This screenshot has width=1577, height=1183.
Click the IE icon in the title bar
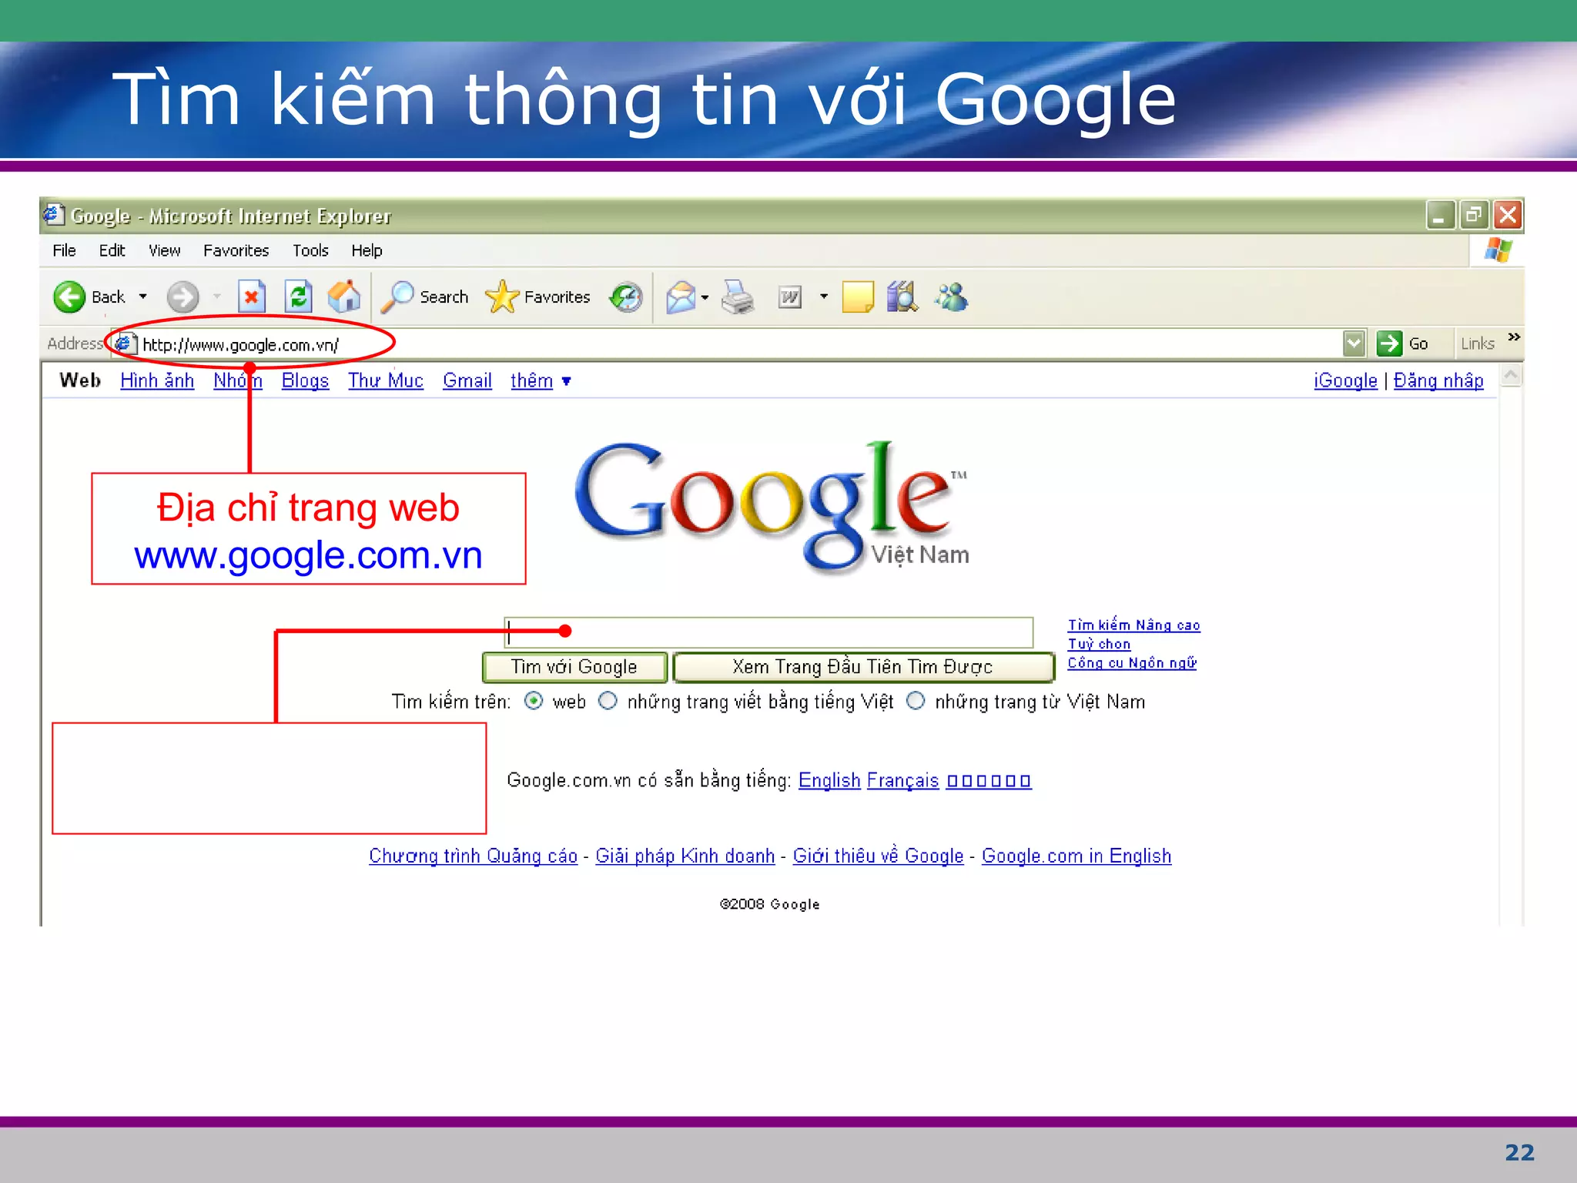pos(53,215)
